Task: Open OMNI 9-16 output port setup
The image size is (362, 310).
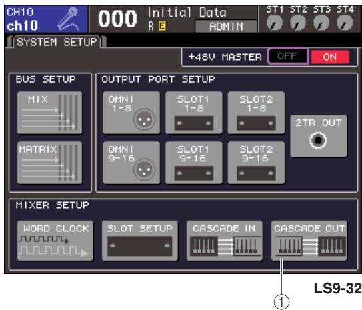Action: pyautogui.click(x=131, y=163)
